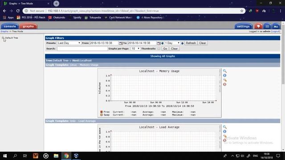Screen dimensions: 285x160
Task: Open the Tokopedia bookmark
Action: (x=93, y=18)
